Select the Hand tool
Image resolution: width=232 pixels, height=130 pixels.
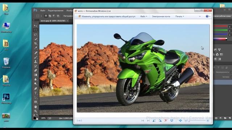[36, 107]
